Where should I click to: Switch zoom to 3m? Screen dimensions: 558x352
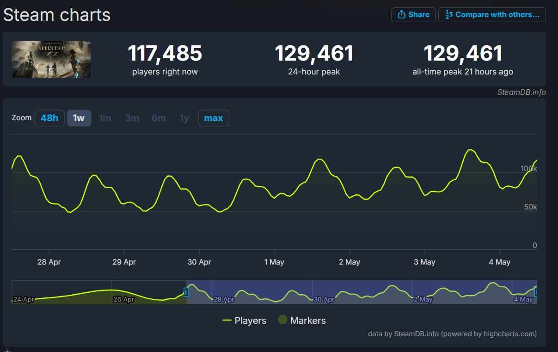click(132, 118)
